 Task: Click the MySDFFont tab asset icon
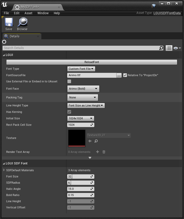pyautogui.click(x=17, y=7)
